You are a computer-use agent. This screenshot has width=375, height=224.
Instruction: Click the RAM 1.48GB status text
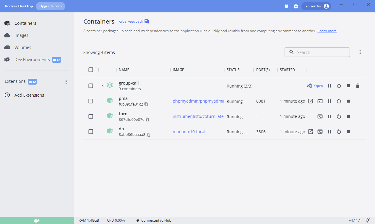[89, 220]
